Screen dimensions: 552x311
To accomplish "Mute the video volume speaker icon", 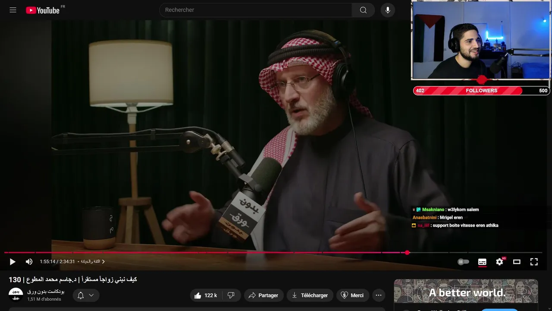I will point(29,262).
